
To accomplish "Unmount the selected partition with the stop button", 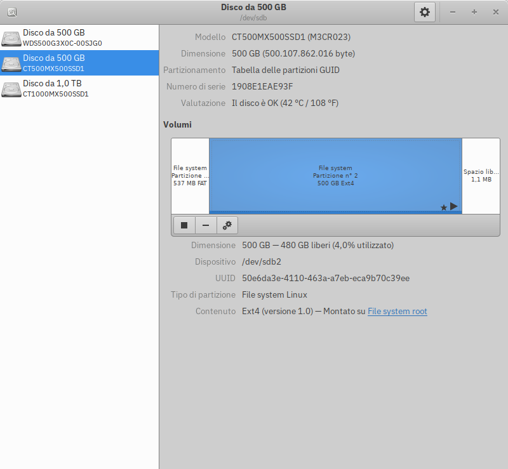I will (x=184, y=225).
